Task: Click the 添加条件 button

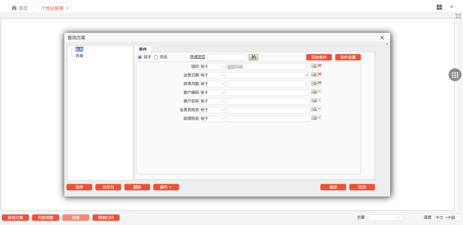Action: pos(319,57)
